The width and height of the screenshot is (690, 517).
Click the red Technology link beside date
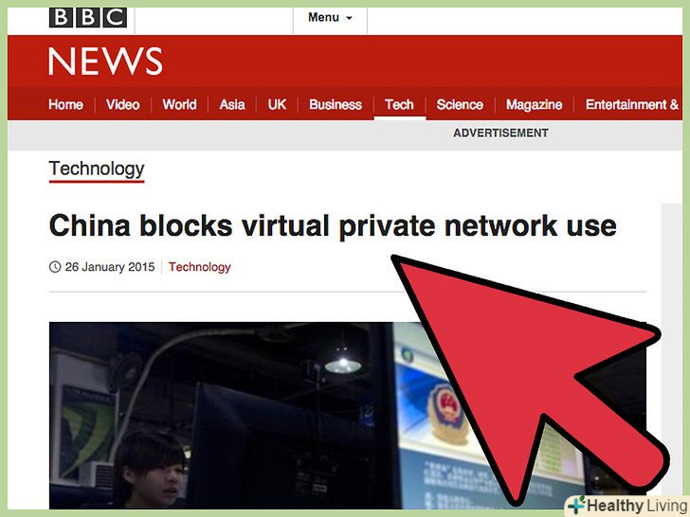click(199, 267)
